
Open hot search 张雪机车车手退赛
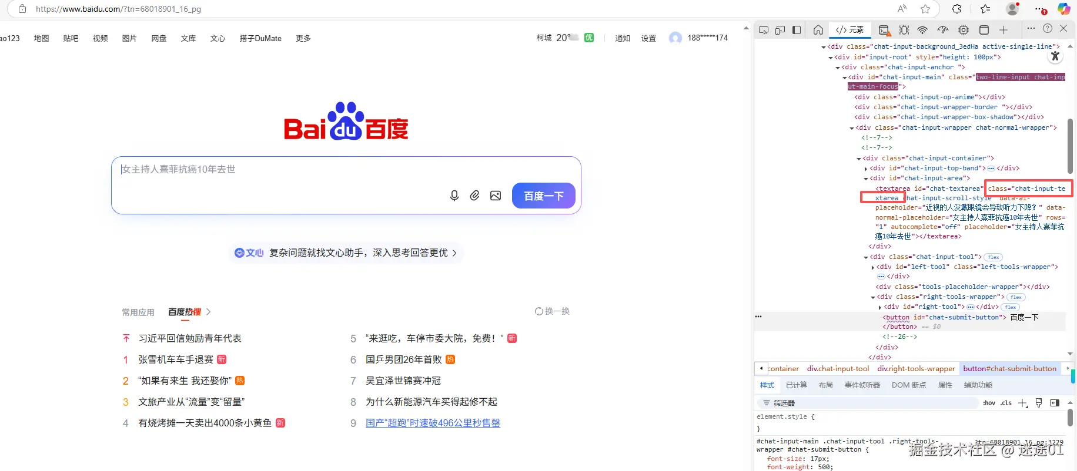click(176, 359)
